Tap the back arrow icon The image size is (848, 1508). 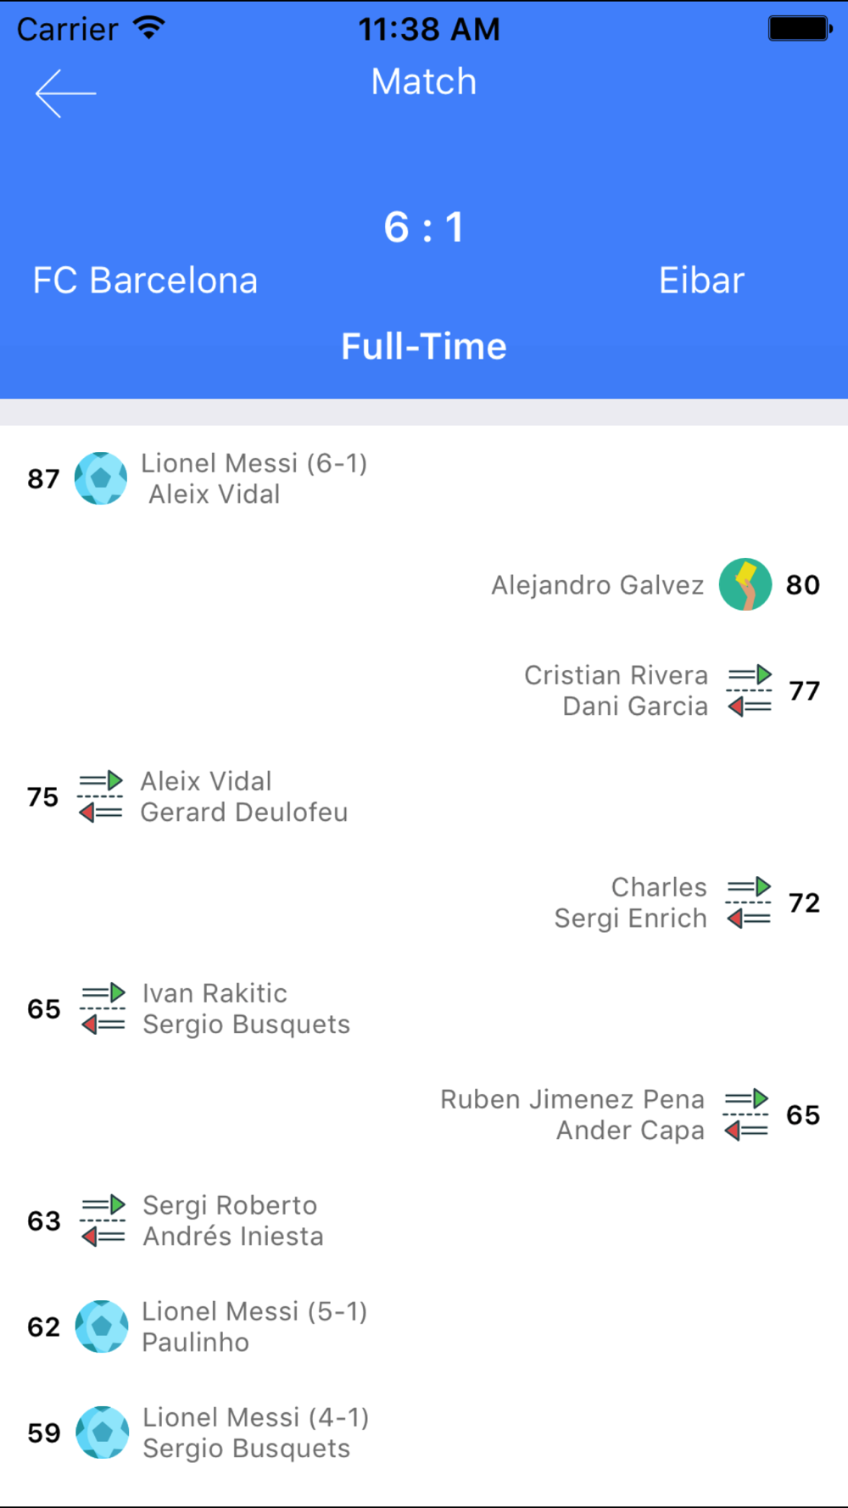[65, 93]
